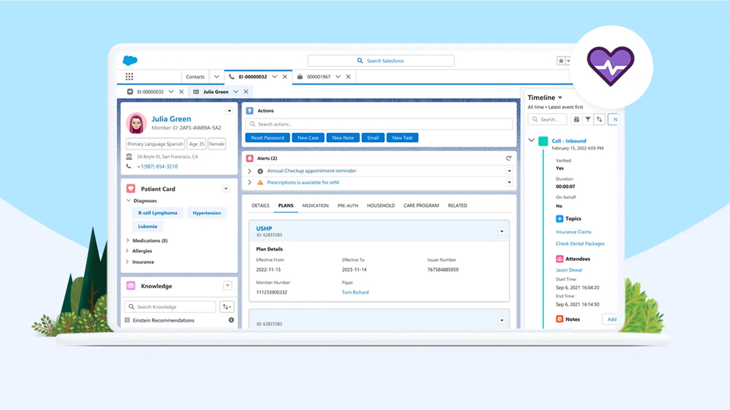The image size is (730, 410).
Task: Click the Alerts bell icon
Action: 251,158
